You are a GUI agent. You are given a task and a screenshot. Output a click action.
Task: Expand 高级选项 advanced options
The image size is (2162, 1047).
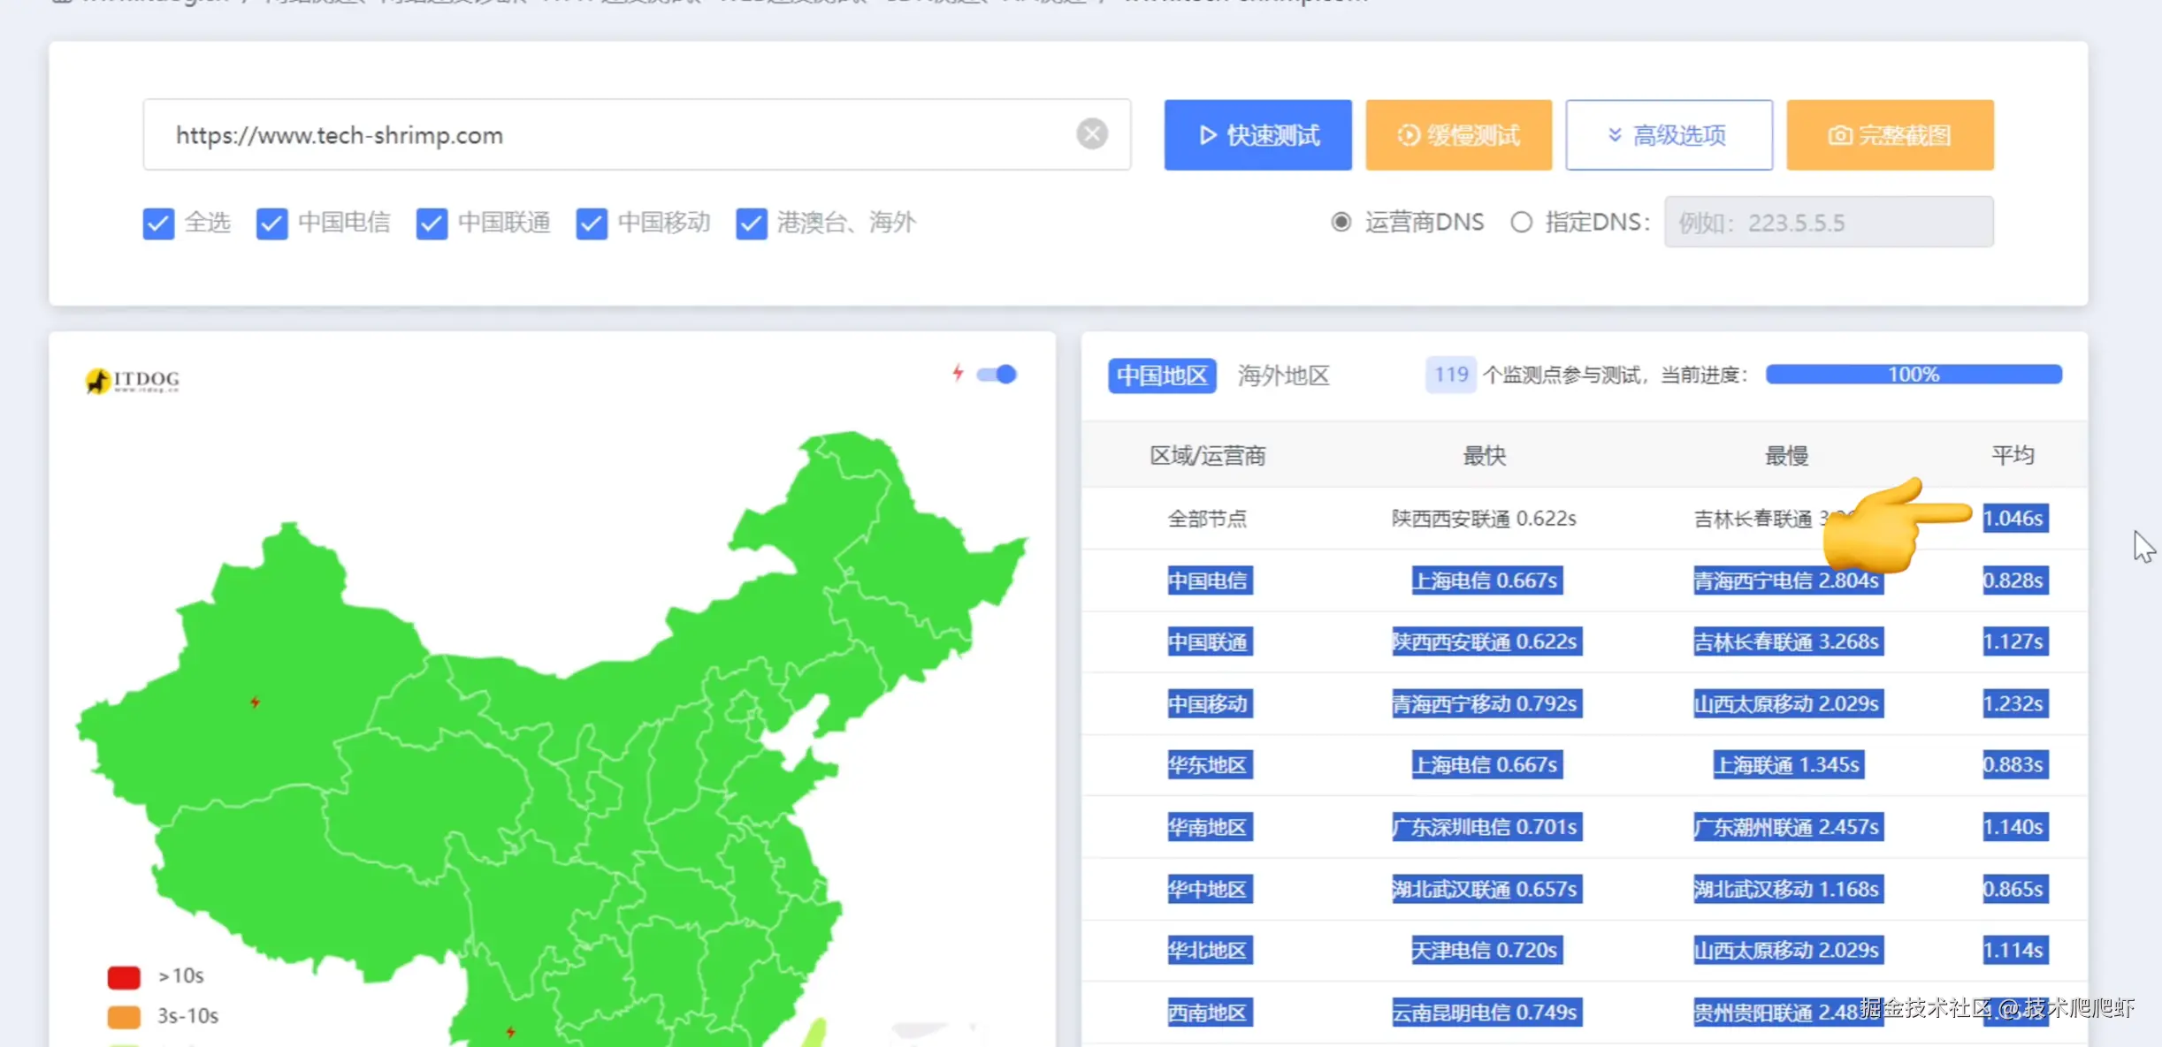coord(1669,135)
